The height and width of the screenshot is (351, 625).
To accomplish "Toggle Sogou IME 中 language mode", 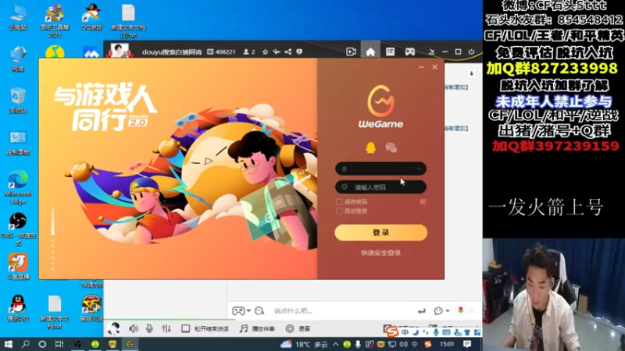I will click(405, 332).
